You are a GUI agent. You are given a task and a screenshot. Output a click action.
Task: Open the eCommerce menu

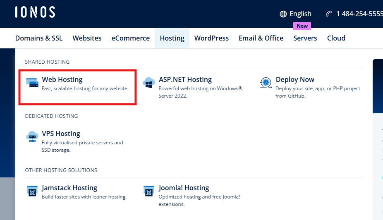pos(130,38)
